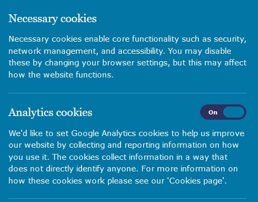Select the Necessary cookies description paragraph
Viewport: 258px width, 202px height.
click(127, 57)
